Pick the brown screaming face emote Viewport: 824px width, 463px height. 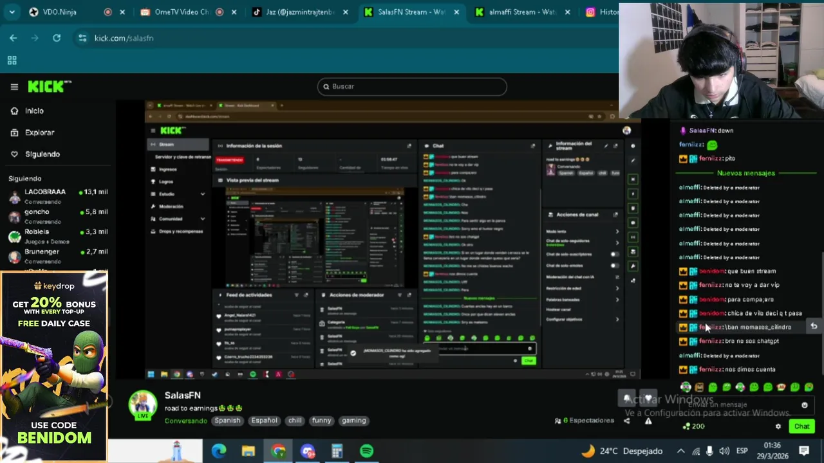tap(699, 387)
